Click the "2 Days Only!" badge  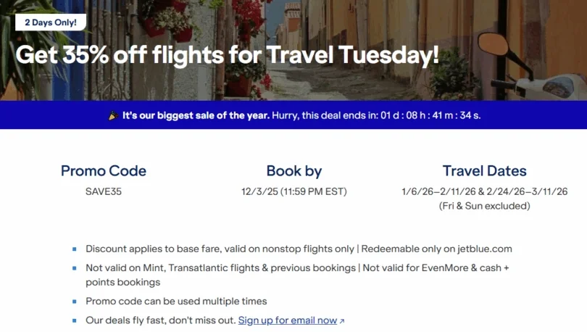point(51,22)
